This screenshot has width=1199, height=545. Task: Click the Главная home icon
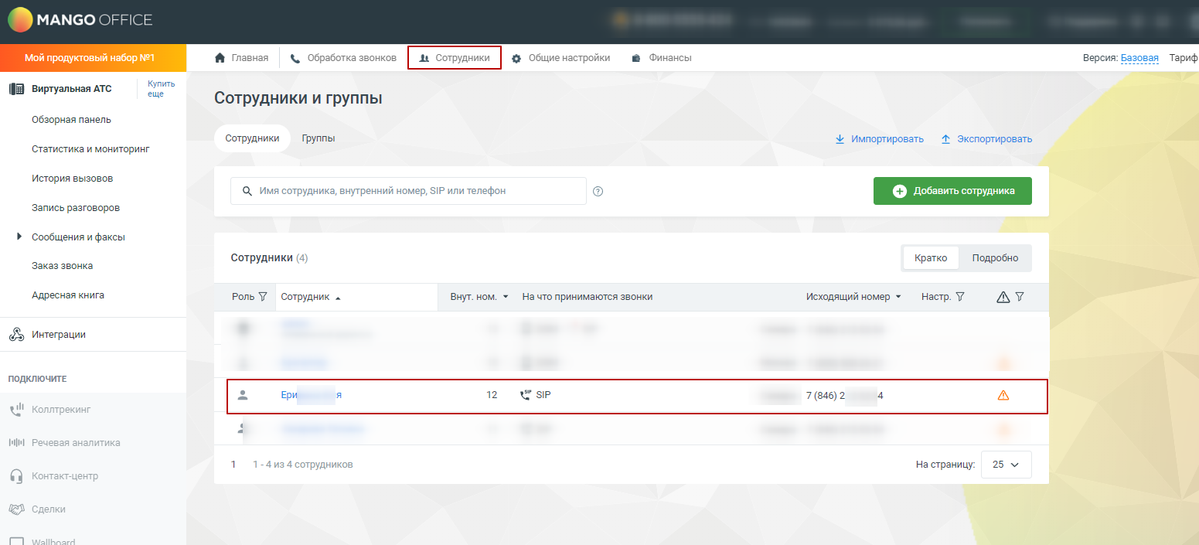coord(220,58)
